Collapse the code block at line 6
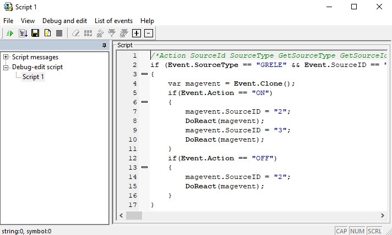Viewport: 392px width, 235px height. click(144, 102)
